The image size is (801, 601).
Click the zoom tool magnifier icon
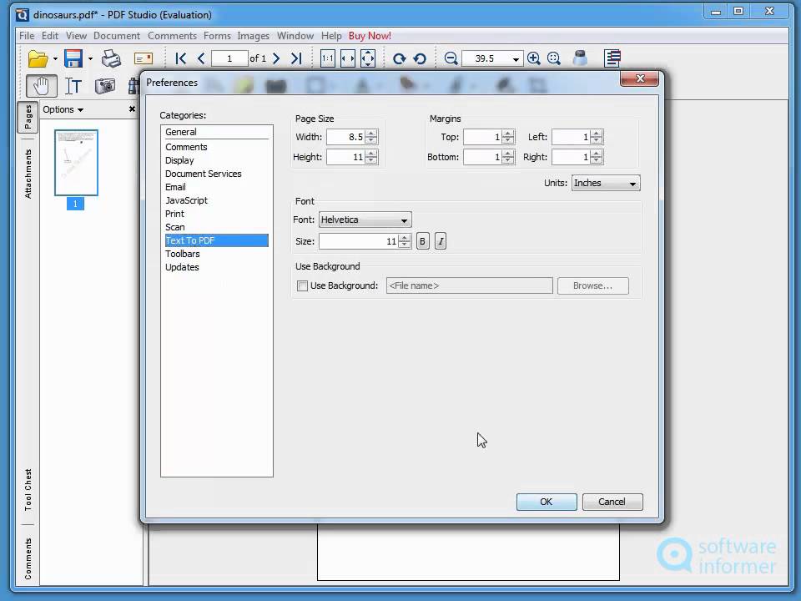[554, 58]
